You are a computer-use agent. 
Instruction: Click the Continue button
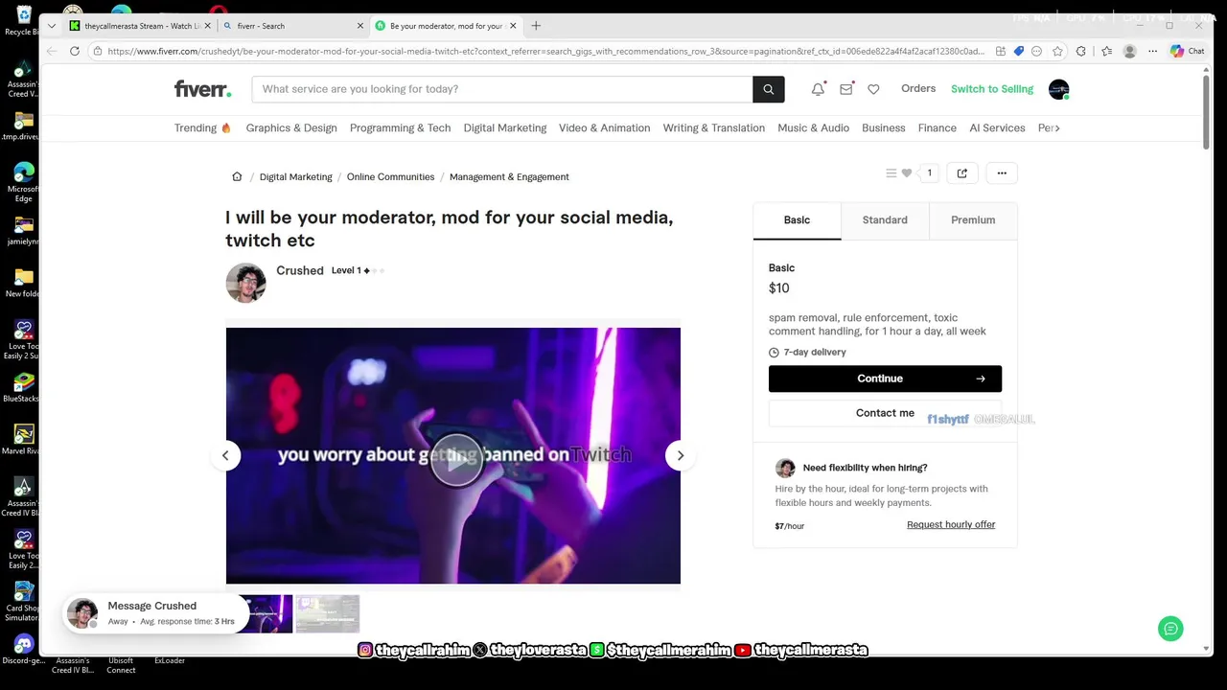coord(885,379)
